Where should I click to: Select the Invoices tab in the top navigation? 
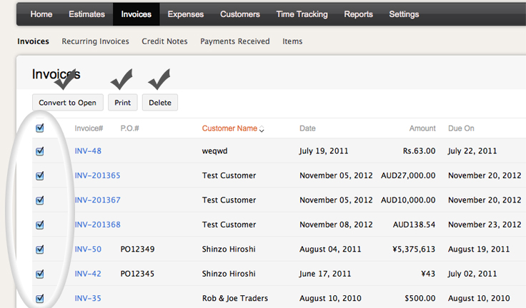[x=137, y=14]
